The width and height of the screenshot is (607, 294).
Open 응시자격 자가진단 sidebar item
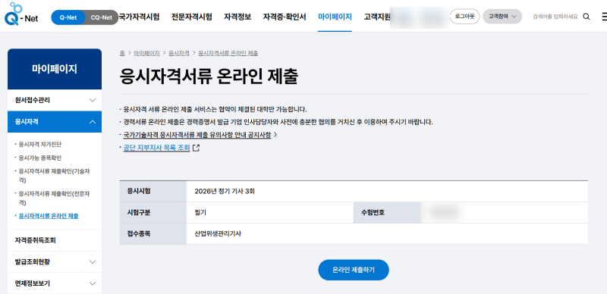(x=40, y=144)
